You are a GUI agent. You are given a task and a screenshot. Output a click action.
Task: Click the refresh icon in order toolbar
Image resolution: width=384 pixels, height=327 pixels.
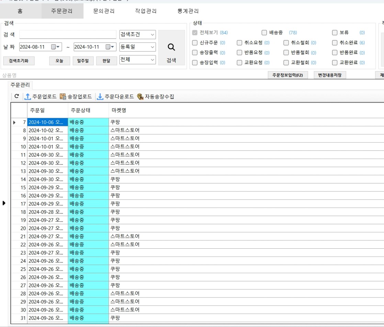click(x=16, y=97)
